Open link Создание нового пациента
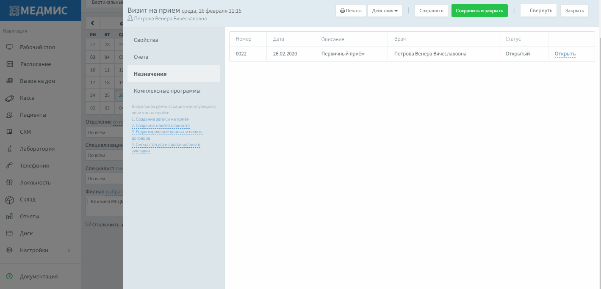This screenshot has height=289, width=601. point(161,126)
